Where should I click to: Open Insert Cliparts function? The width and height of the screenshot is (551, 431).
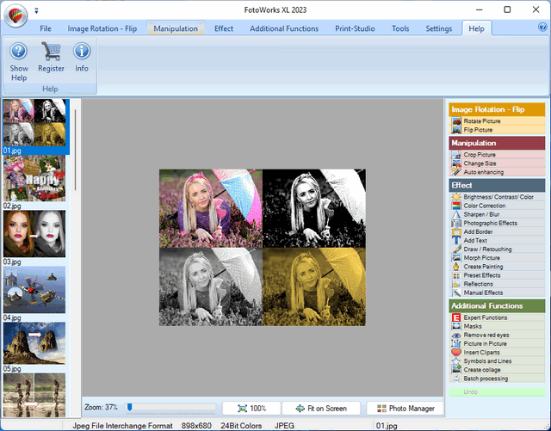(x=482, y=353)
